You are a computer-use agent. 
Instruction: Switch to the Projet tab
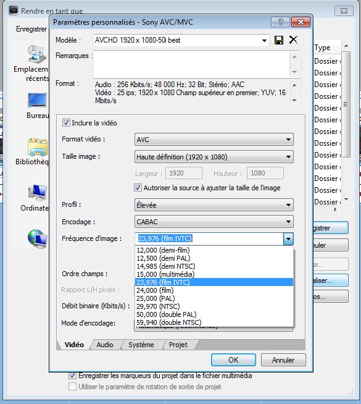(178, 345)
